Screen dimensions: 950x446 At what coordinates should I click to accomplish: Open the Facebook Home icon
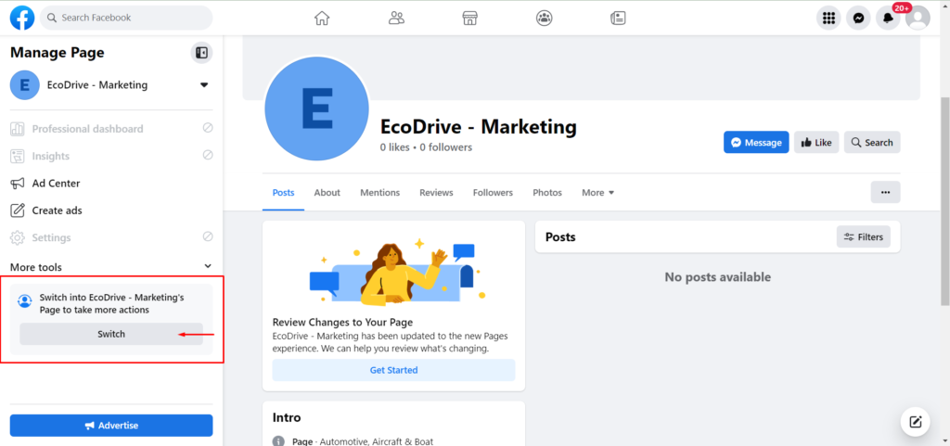322,19
